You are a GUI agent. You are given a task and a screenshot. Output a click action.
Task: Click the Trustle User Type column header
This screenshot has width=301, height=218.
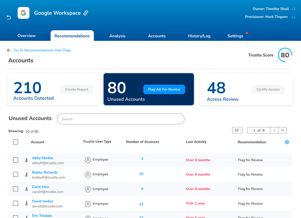97,142
